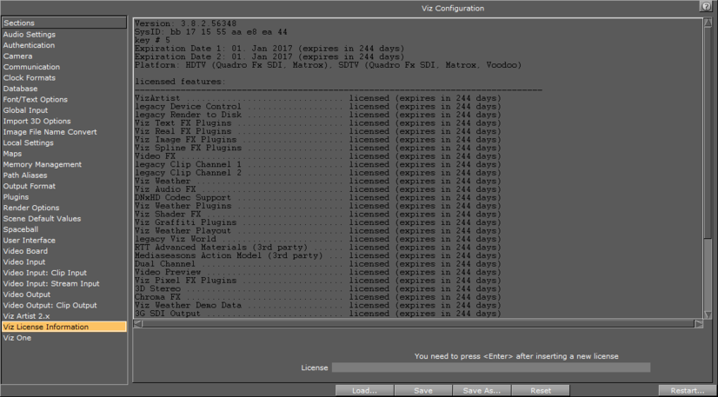This screenshot has height=397, width=718.
Task: Click the Viz Graffiti Plugins row
Action: pos(318,222)
